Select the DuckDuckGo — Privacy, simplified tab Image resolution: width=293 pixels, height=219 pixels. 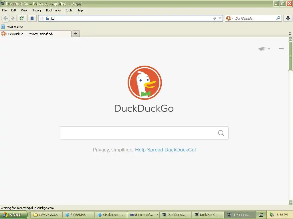click(x=36, y=34)
